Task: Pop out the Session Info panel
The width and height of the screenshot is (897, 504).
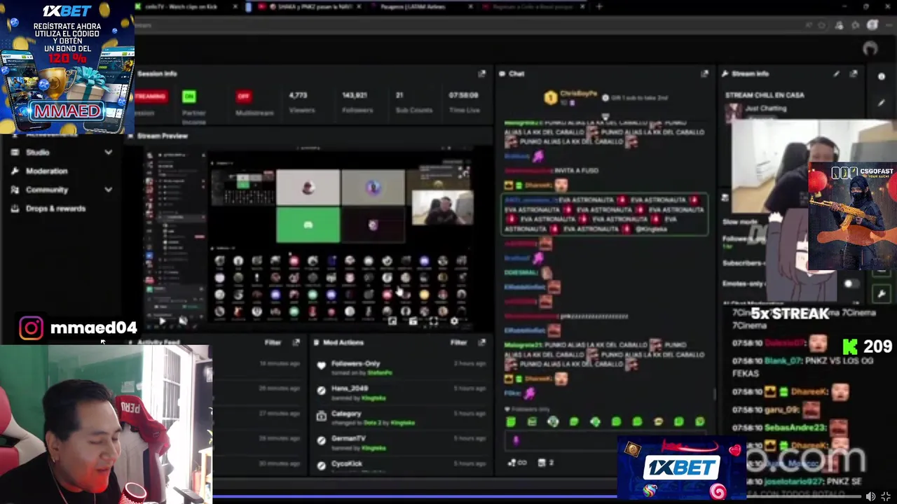Action: click(481, 73)
